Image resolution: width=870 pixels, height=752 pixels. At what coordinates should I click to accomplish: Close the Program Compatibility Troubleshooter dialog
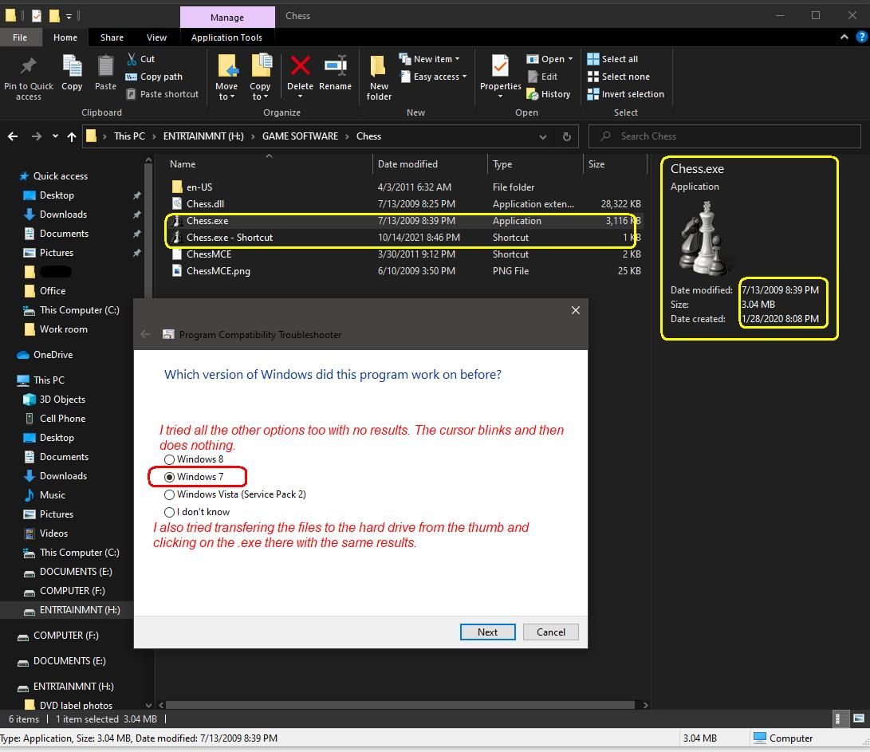coord(576,310)
